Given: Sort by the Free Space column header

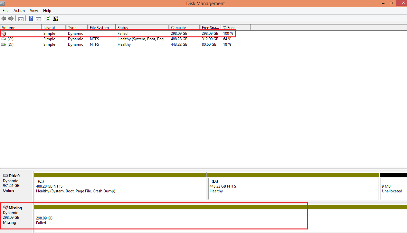Looking at the screenshot, I should [211, 27].
